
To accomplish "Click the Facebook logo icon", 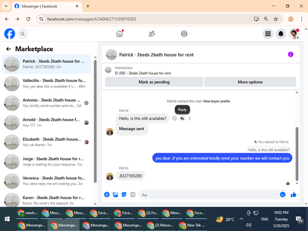I will 10,34.
